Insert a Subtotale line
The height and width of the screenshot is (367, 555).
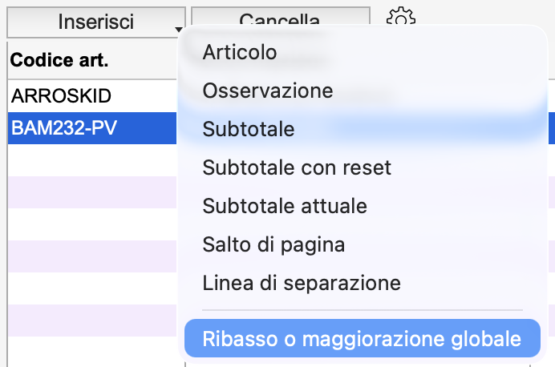pyautogui.click(x=249, y=129)
